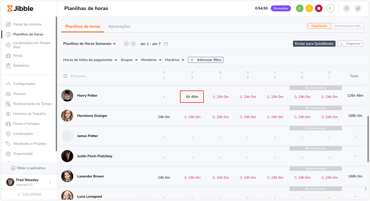Go to previous week arrow

click(126, 44)
